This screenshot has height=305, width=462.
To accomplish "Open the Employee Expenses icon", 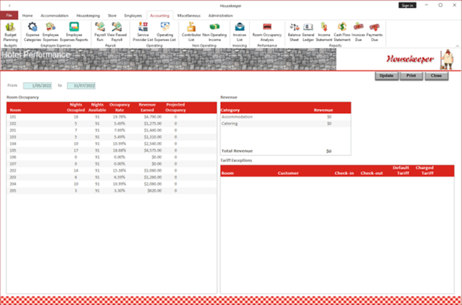I will click(50, 32).
